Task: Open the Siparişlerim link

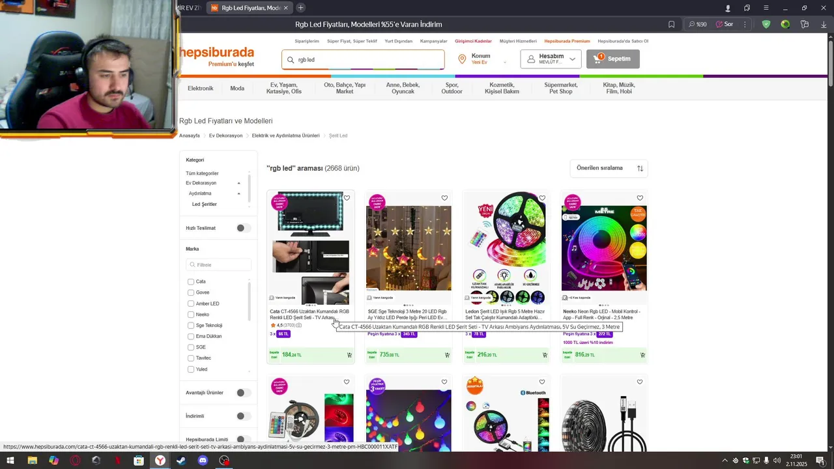Action: 306,41
